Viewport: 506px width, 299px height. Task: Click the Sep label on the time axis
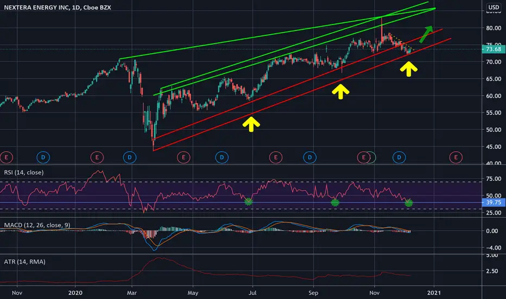pos(313,293)
